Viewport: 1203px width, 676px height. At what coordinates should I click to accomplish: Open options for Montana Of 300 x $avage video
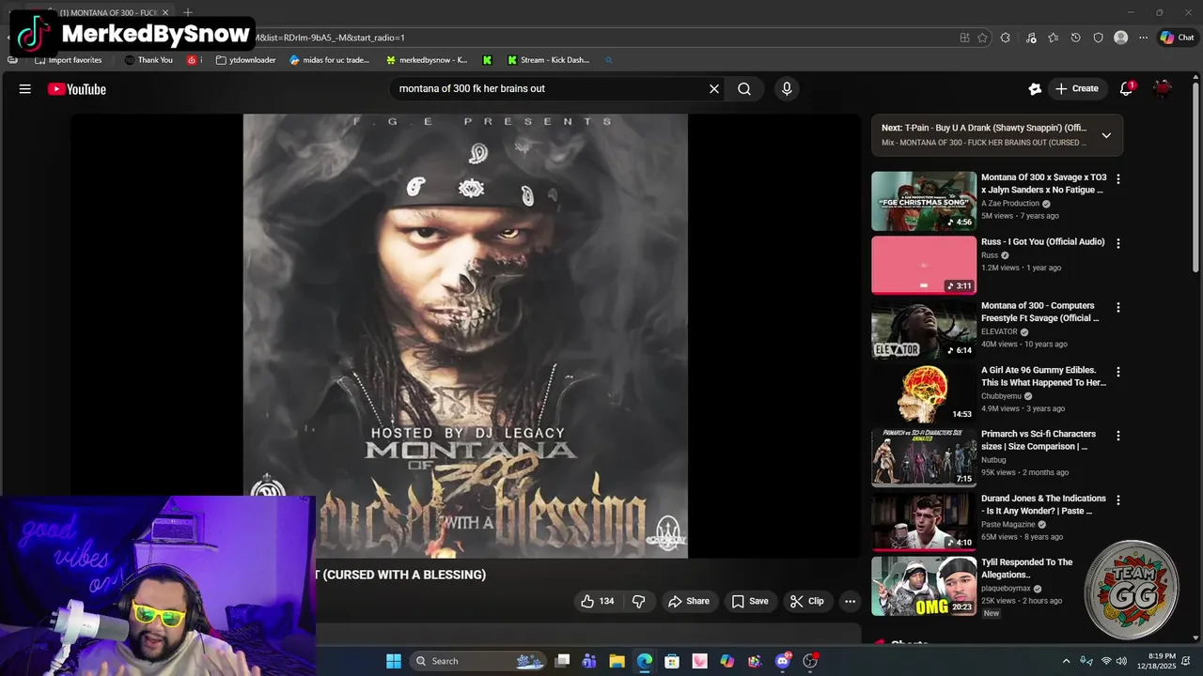point(1118,178)
